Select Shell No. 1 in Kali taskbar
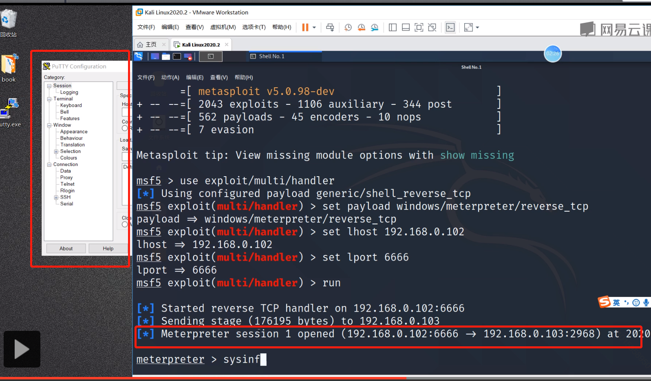Viewport: 651px width, 381px height. (x=285, y=56)
